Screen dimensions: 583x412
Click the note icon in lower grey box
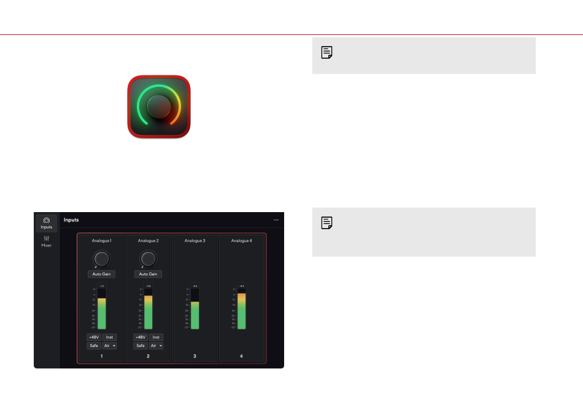pyautogui.click(x=327, y=223)
